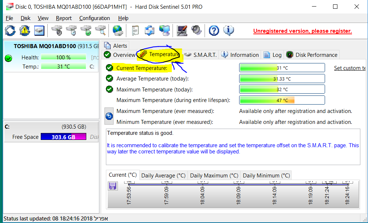The height and width of the screenshot is (223, 368).
Task: Click the gray speaker sound icon
Action: [x=196, y=31]
